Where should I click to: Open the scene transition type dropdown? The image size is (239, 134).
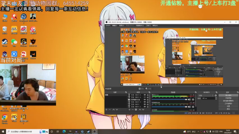tap(206, 95)
